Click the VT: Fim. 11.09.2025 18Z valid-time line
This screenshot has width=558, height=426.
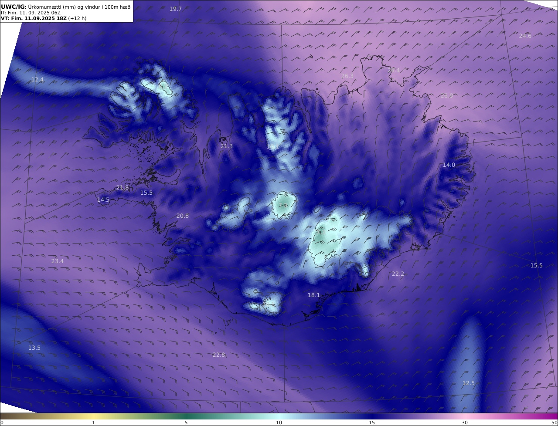(x=43, y=19)
